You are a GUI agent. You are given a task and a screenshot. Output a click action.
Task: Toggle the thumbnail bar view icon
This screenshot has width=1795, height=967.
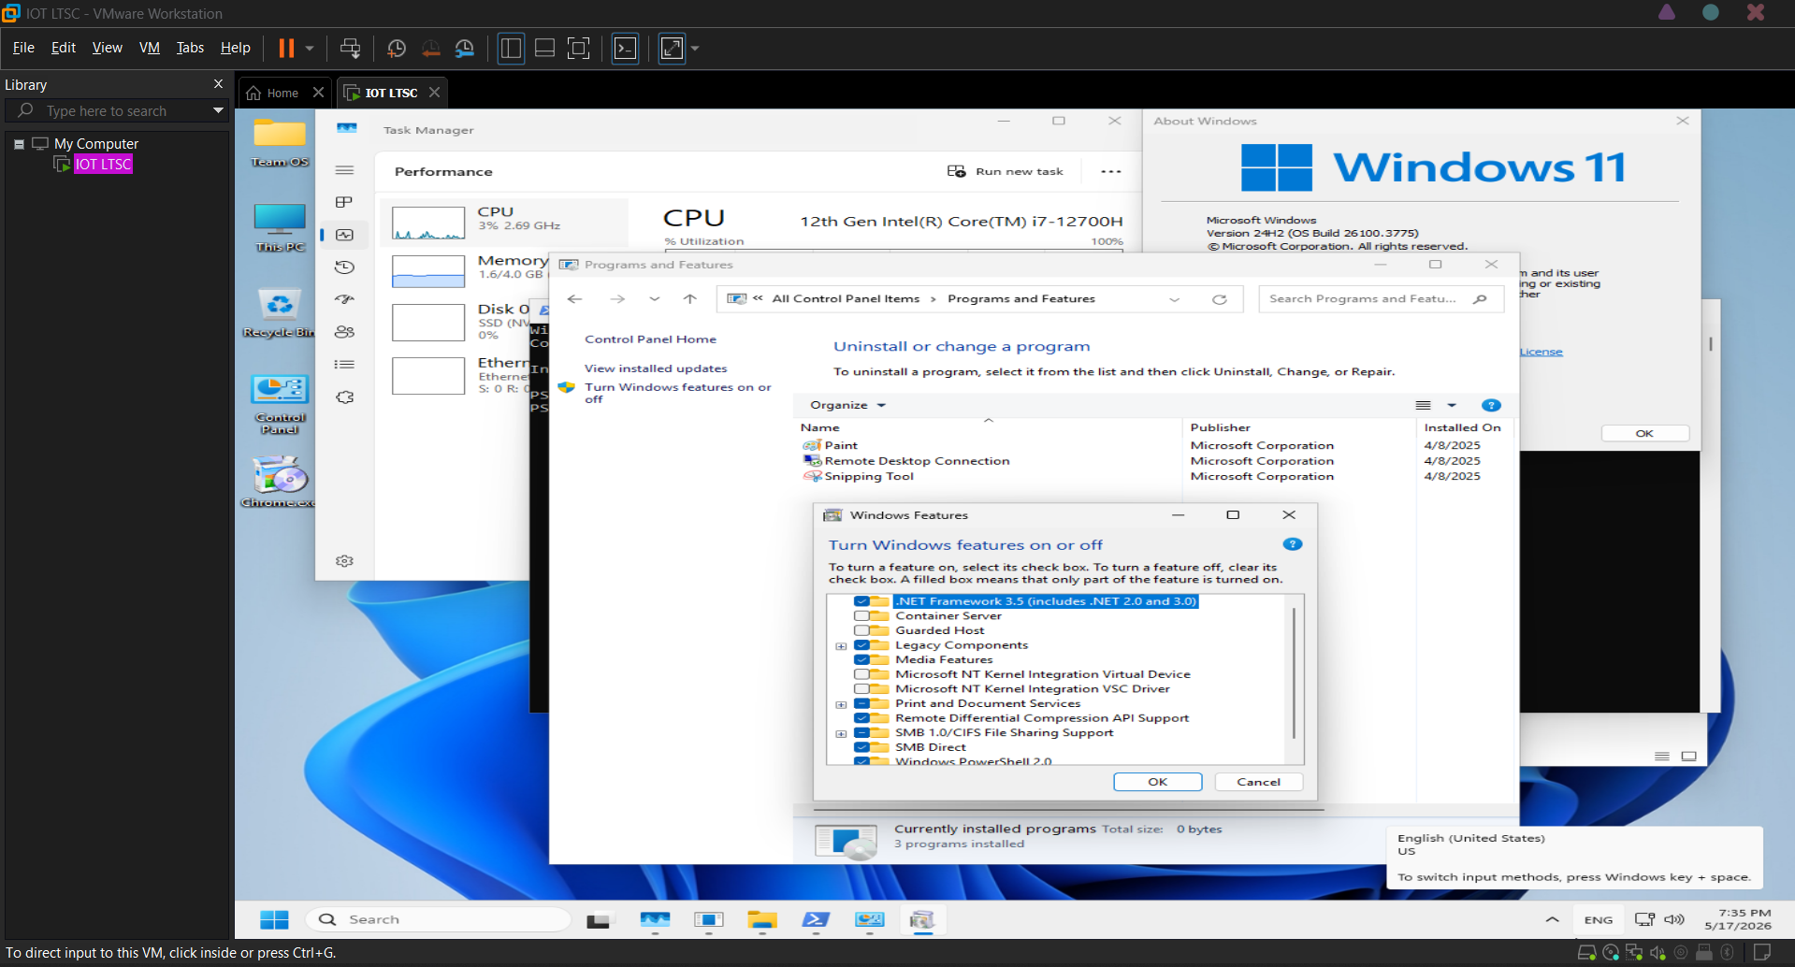(545, 49)
